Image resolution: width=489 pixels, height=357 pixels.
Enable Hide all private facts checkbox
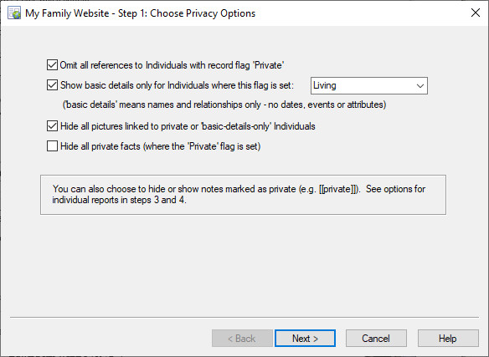(x=52, y=146)
